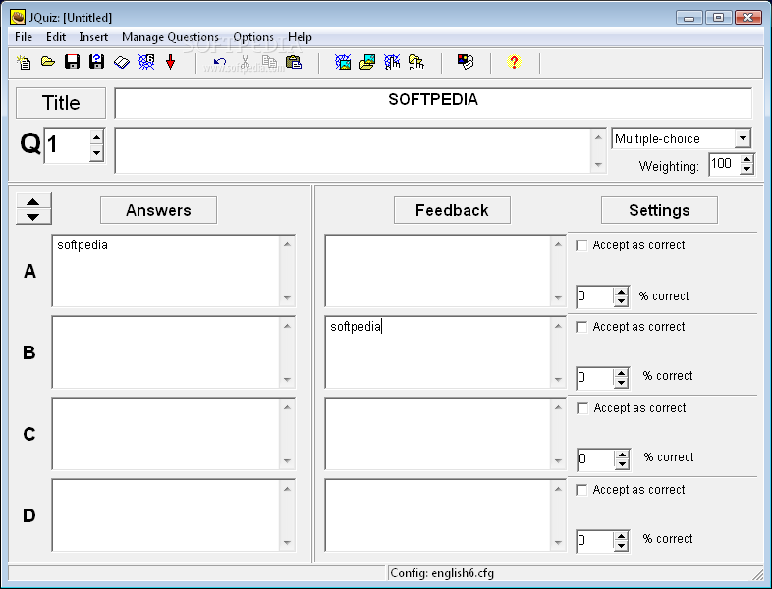Open the Multiple-choice question type dropdown
Viewport: 772px width, 589px height.
pyautogui.click(x=743, y=138)
